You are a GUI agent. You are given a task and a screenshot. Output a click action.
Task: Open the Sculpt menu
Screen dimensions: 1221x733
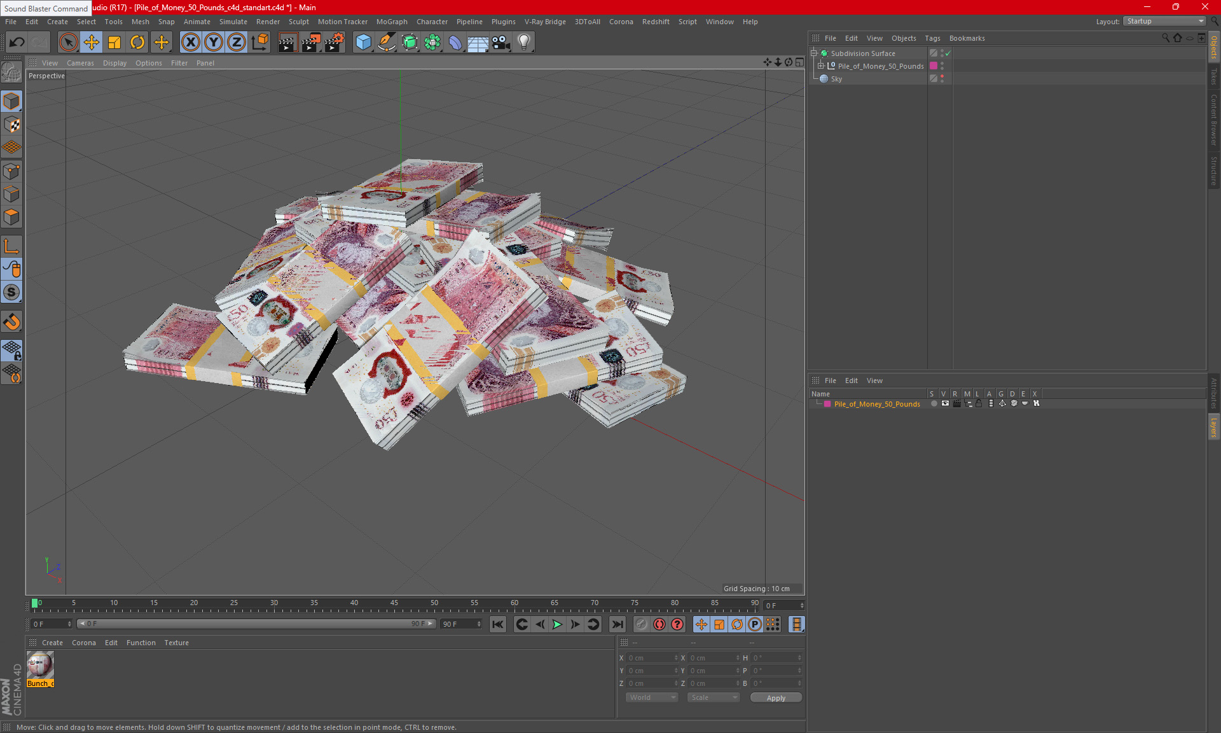point(298,22)
